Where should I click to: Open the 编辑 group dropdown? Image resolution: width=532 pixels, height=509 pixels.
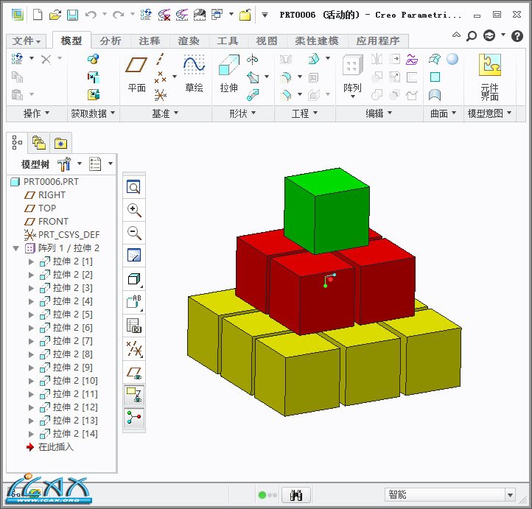379,113
